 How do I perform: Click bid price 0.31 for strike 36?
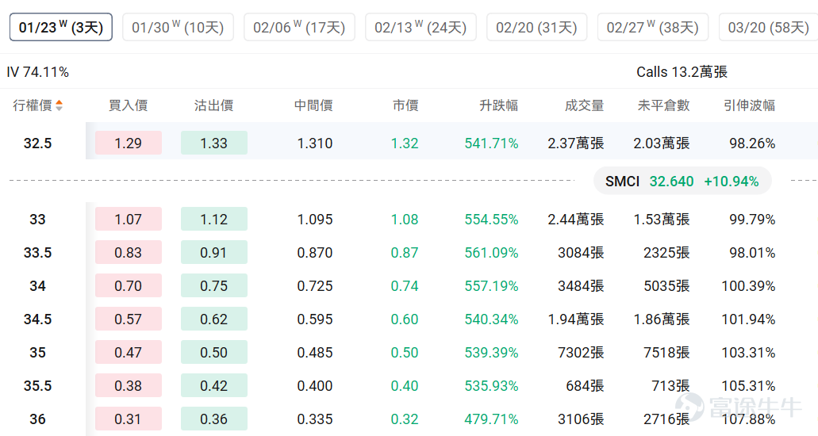click(x=129, y=419)
